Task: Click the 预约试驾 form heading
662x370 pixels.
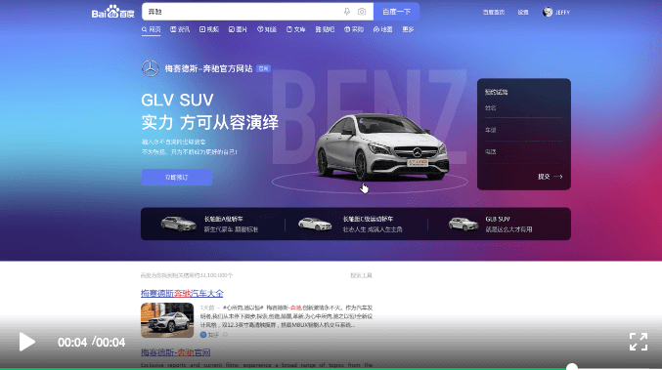Action: tap(496, 92)
